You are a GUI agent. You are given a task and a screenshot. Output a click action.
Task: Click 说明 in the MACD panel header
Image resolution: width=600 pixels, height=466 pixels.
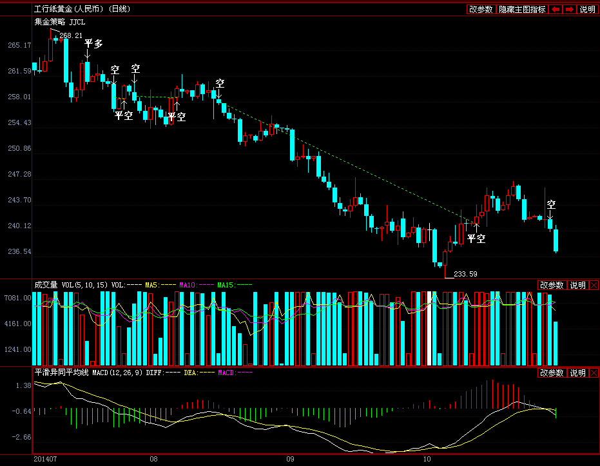(x=577, y=373)
